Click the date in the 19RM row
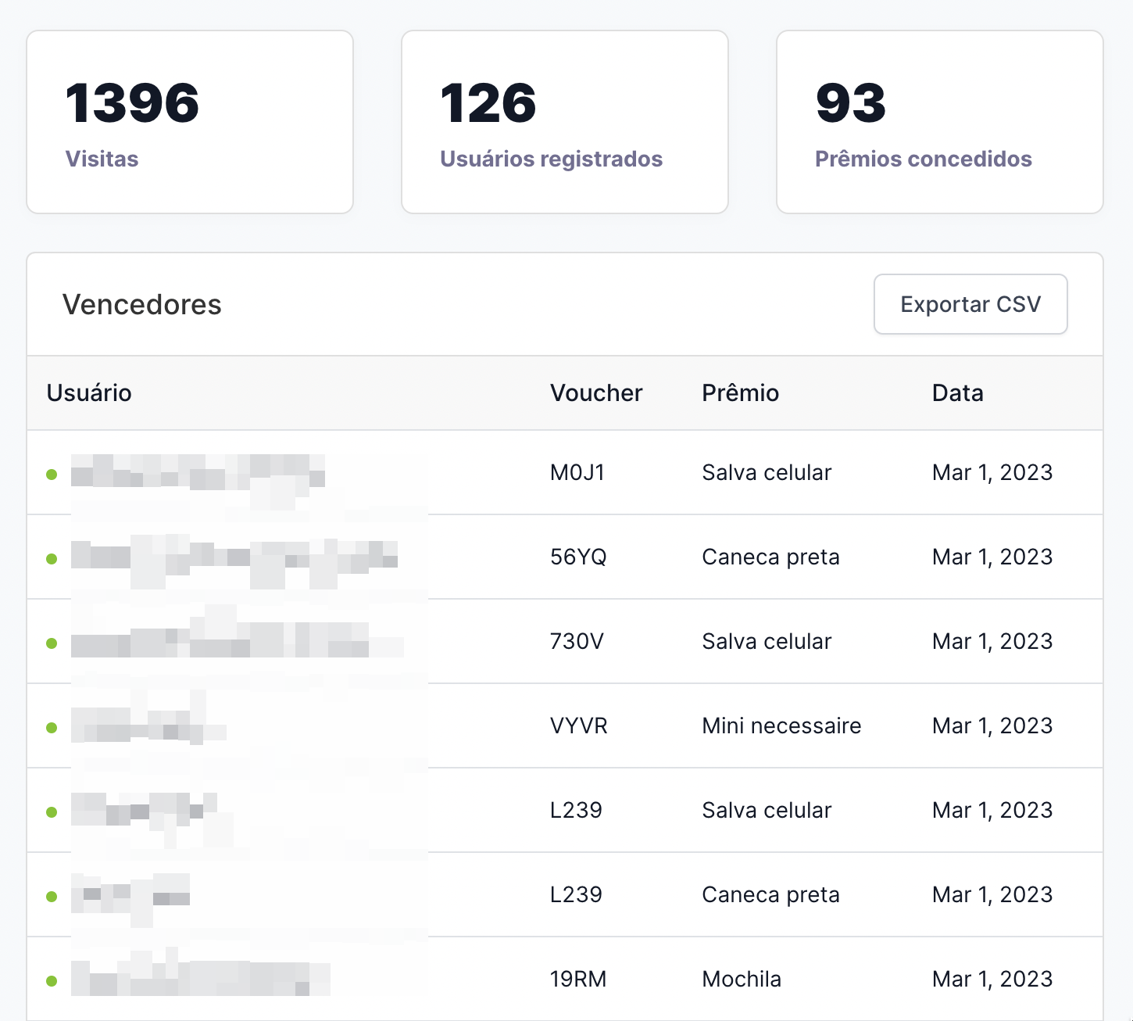This screenshot has width=1133, height=1021. [992, 979]
